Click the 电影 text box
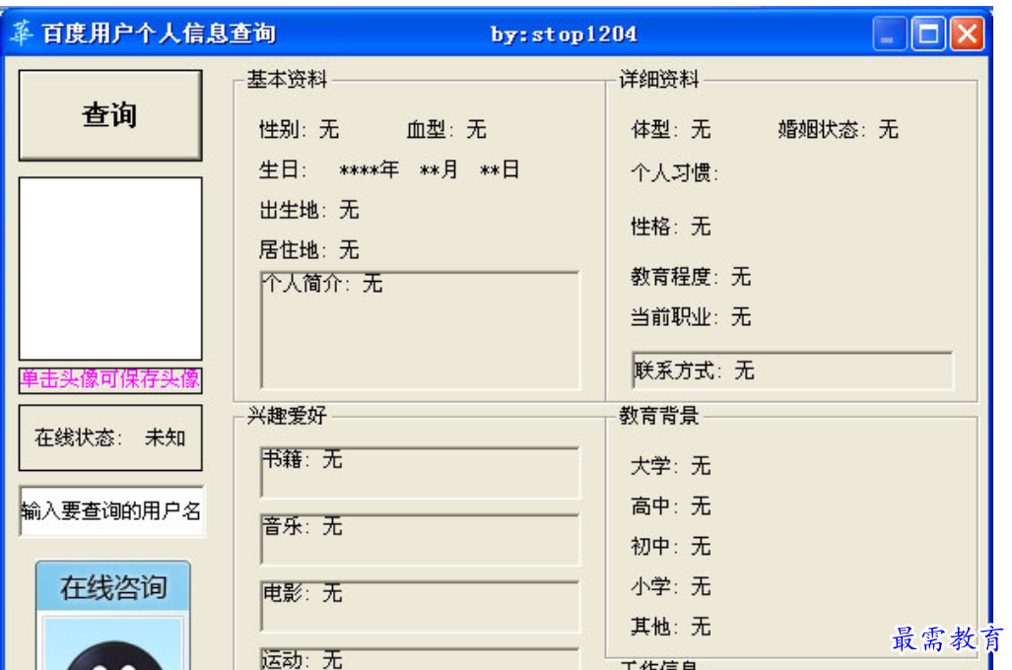 click(x=420, y=607)
